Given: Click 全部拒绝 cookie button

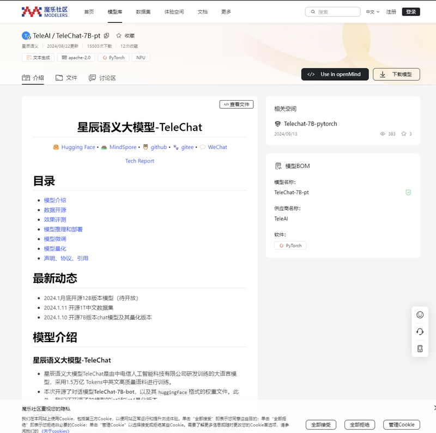Looking at the screenshot, I should [360, 425].
